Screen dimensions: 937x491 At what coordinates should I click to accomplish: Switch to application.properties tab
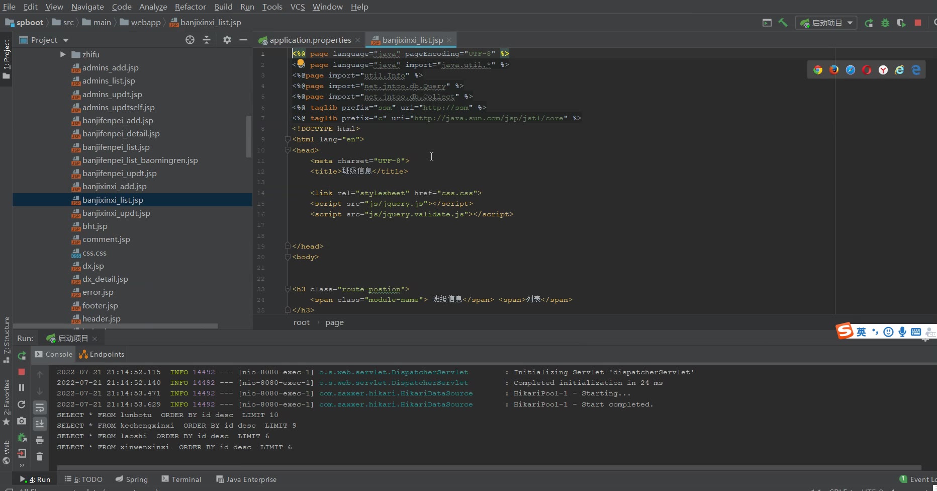click(310, 40)
